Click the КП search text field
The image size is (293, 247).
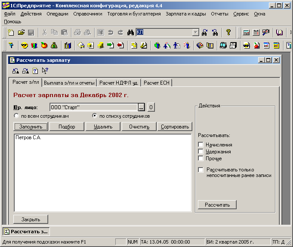click(x=164, y=33)
